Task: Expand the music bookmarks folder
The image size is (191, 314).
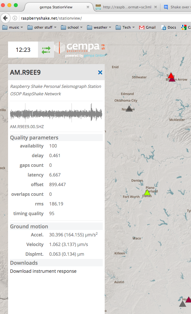Action: [13, 27]
